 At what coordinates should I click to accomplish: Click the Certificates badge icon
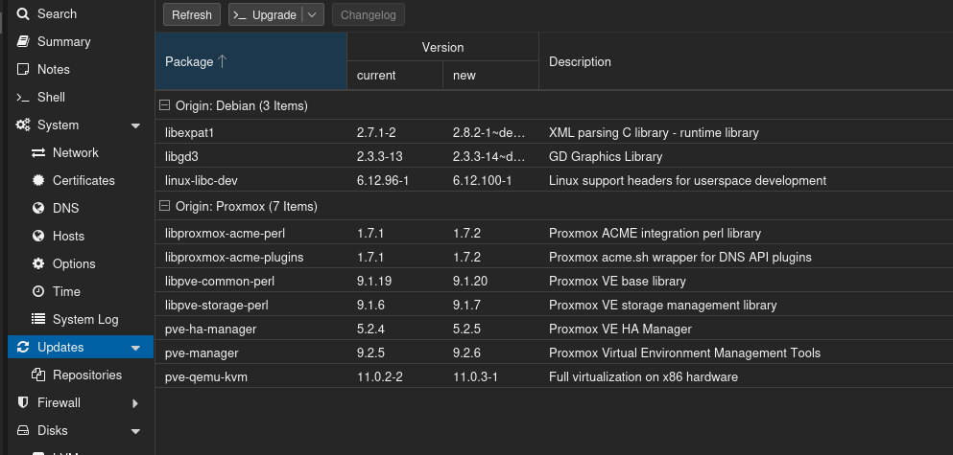pyautogui.click(x=38, y=180)
